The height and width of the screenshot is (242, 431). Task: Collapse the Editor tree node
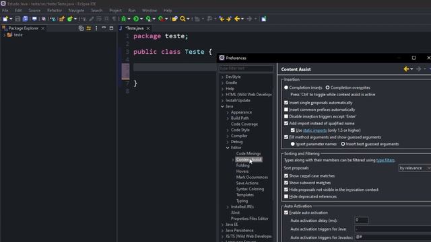pos(228,148)
